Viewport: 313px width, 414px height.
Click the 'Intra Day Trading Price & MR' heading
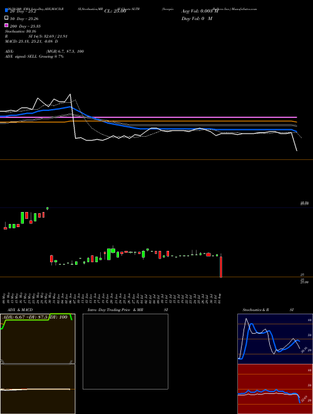pos(115,310)
